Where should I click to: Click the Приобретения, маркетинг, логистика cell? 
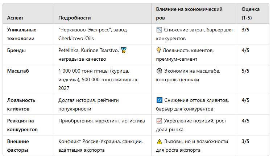(x=102, y=121)
